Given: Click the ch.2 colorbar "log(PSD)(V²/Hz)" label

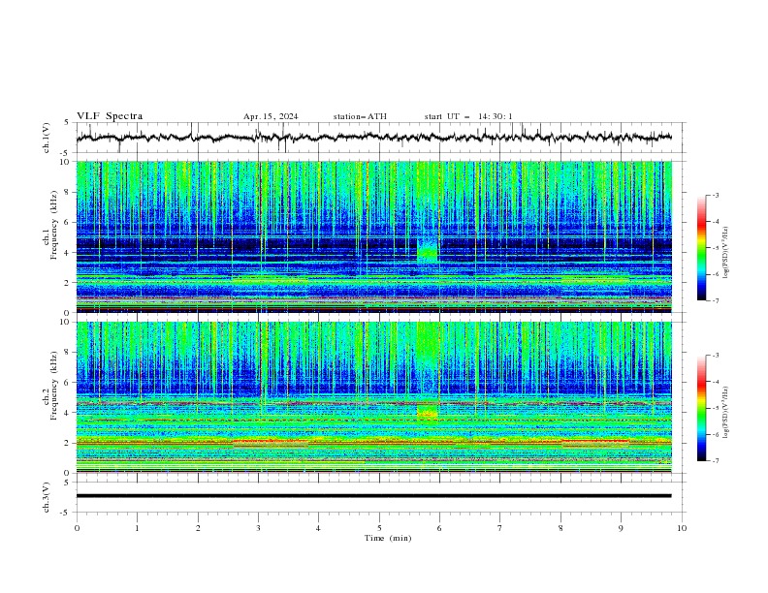Looking at the screenshot, I should [725, 413].
